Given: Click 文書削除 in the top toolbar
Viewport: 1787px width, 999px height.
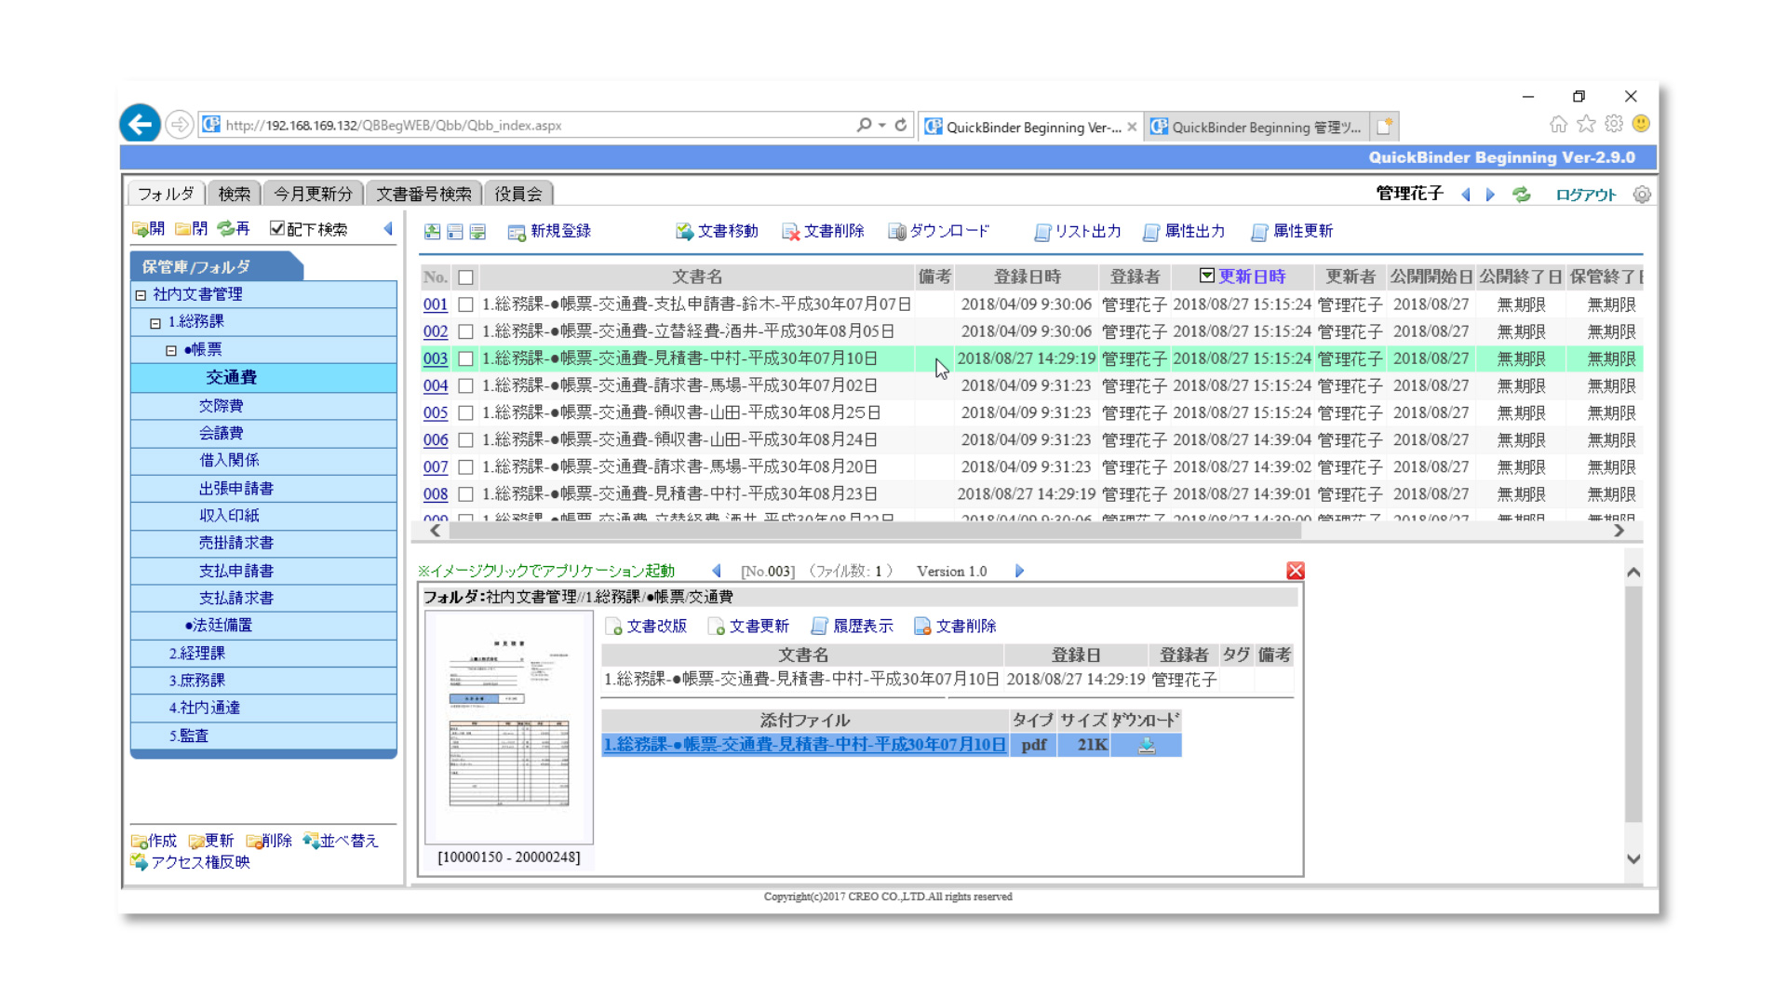Looking at the screenshot, I should pos(823,232).
